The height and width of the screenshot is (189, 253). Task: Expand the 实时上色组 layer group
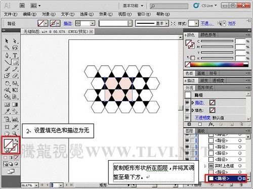[205, 166]
